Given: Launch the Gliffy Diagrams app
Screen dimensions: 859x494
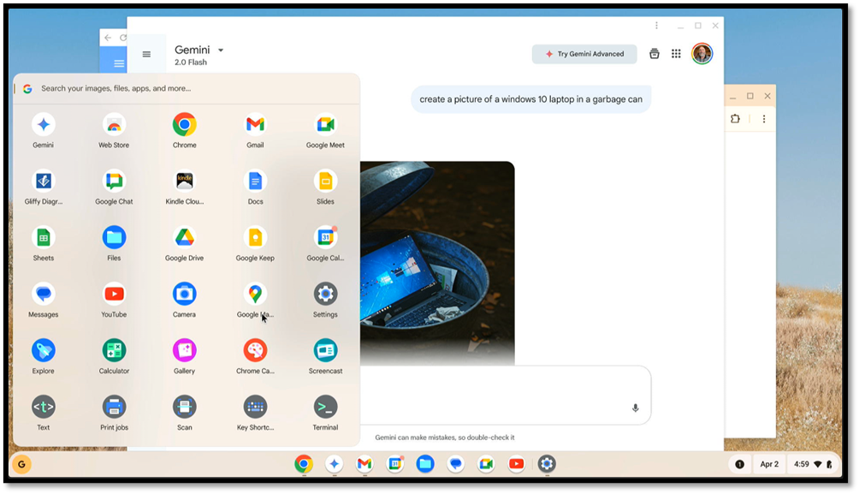Looking at the screenshot, I should [44, 181].
